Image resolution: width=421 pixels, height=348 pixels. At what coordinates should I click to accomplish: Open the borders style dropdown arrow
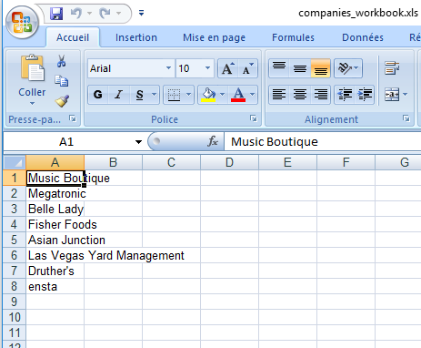[188, 95]
